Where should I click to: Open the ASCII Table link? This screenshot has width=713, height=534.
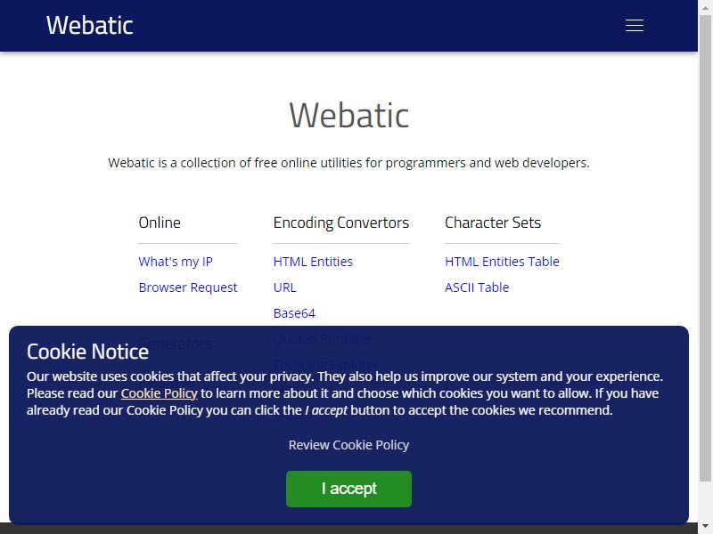477,287
